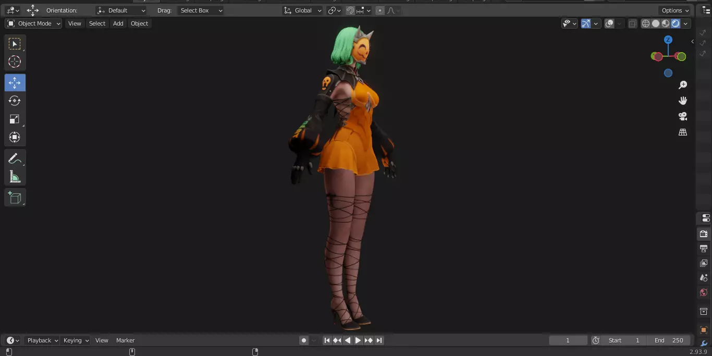Open the Collection properties tab icon

click(x=704, y=312)
